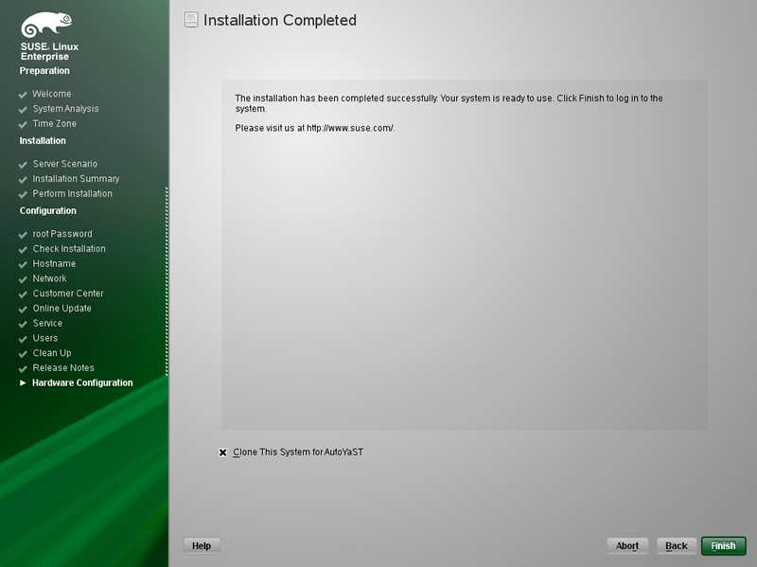
Task: Click the Check Installation step label
Action: click(x=69, y=249)
